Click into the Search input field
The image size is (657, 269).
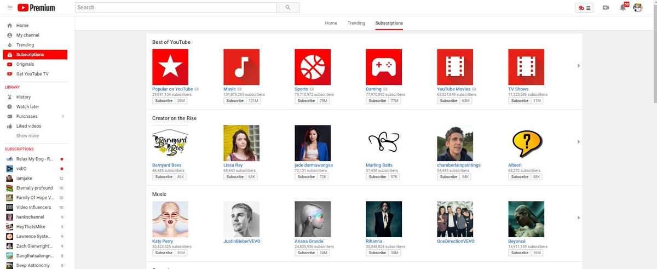click(x=176, y=8)
